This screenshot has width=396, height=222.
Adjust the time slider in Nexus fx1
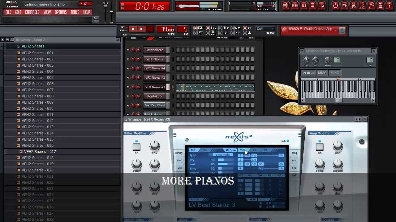[x=225, y=168]
